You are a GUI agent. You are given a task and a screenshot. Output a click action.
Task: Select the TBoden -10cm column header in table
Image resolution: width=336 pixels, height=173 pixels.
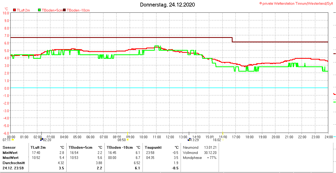point(120,147)
